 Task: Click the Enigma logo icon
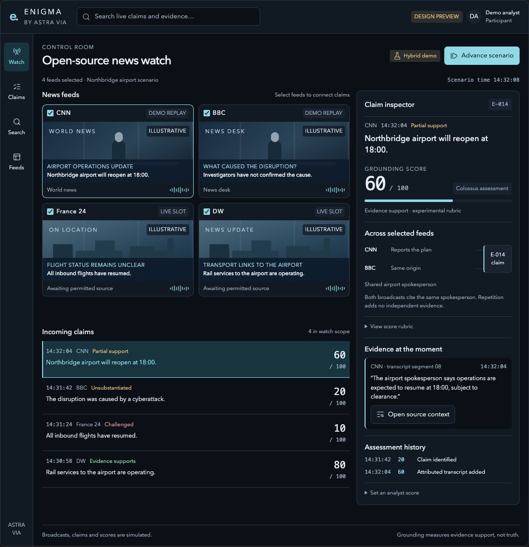pyautogui.click(x=13, y=17)
